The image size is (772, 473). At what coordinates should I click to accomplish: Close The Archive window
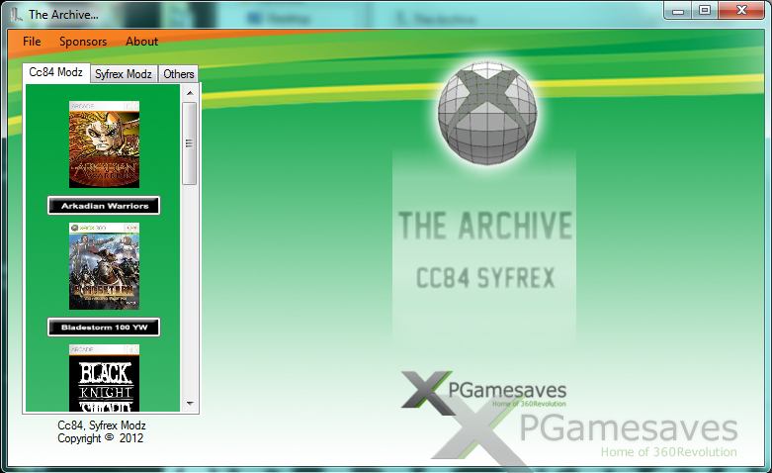pos(741,10)
